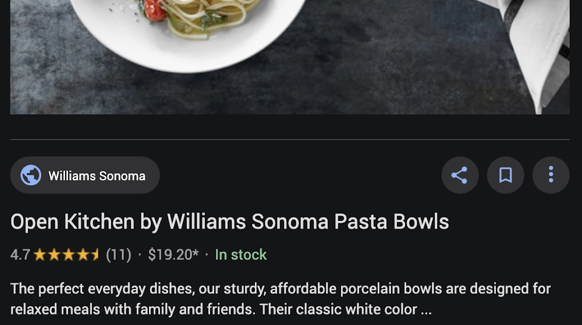Screen dimensions: 582x325
Task: Click the first gold rating star
Action: click(40, 255)
